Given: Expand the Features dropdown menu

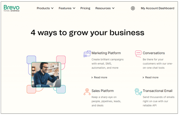Looking at the screenshot, I should tap(67, 8).
